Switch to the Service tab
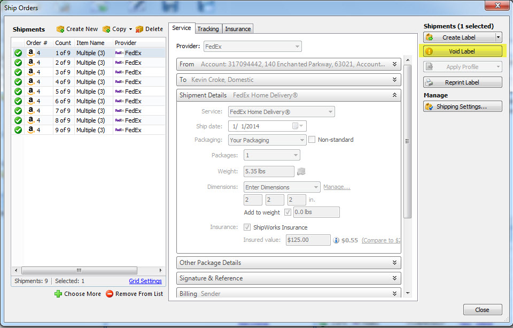 182,28
